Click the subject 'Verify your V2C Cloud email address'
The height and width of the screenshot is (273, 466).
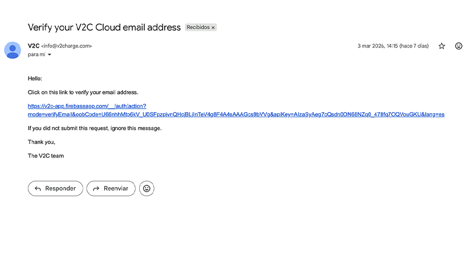(x=104, y=27)
